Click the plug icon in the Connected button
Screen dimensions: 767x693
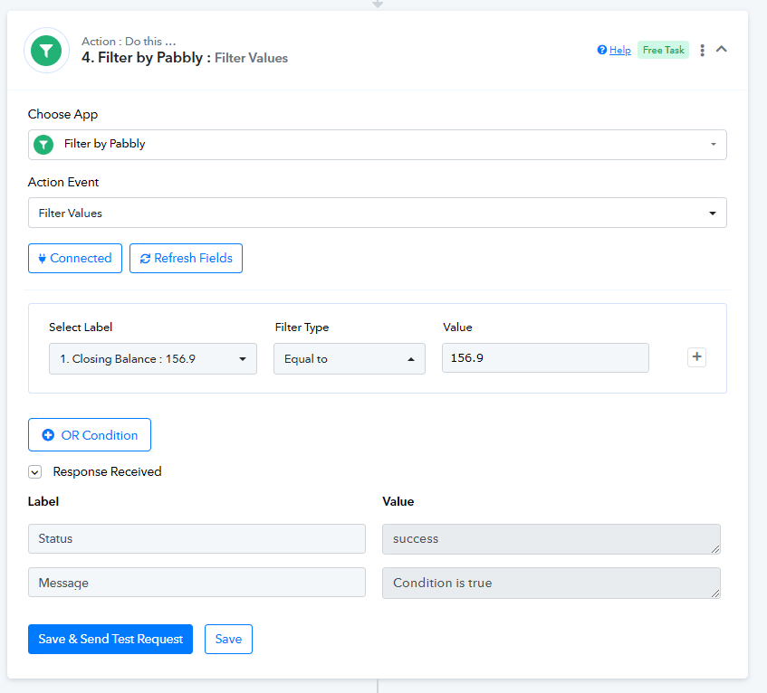[42, 258]
